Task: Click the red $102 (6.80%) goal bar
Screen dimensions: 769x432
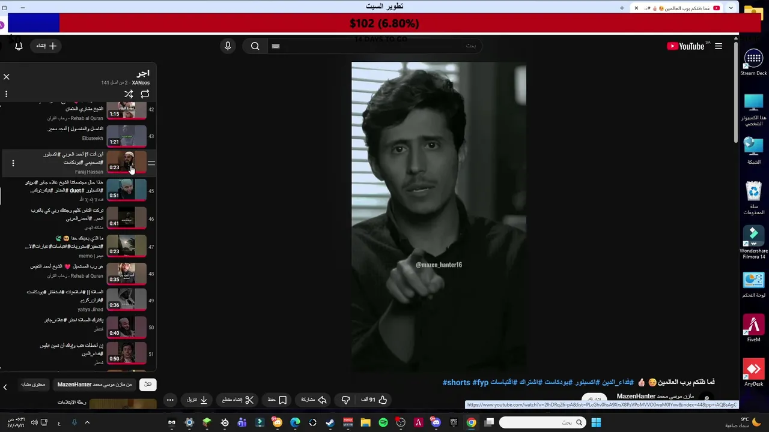Action: (384, 23)
